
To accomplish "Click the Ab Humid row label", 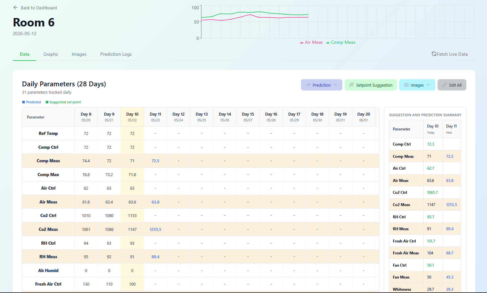I will (x=48, y=270).
